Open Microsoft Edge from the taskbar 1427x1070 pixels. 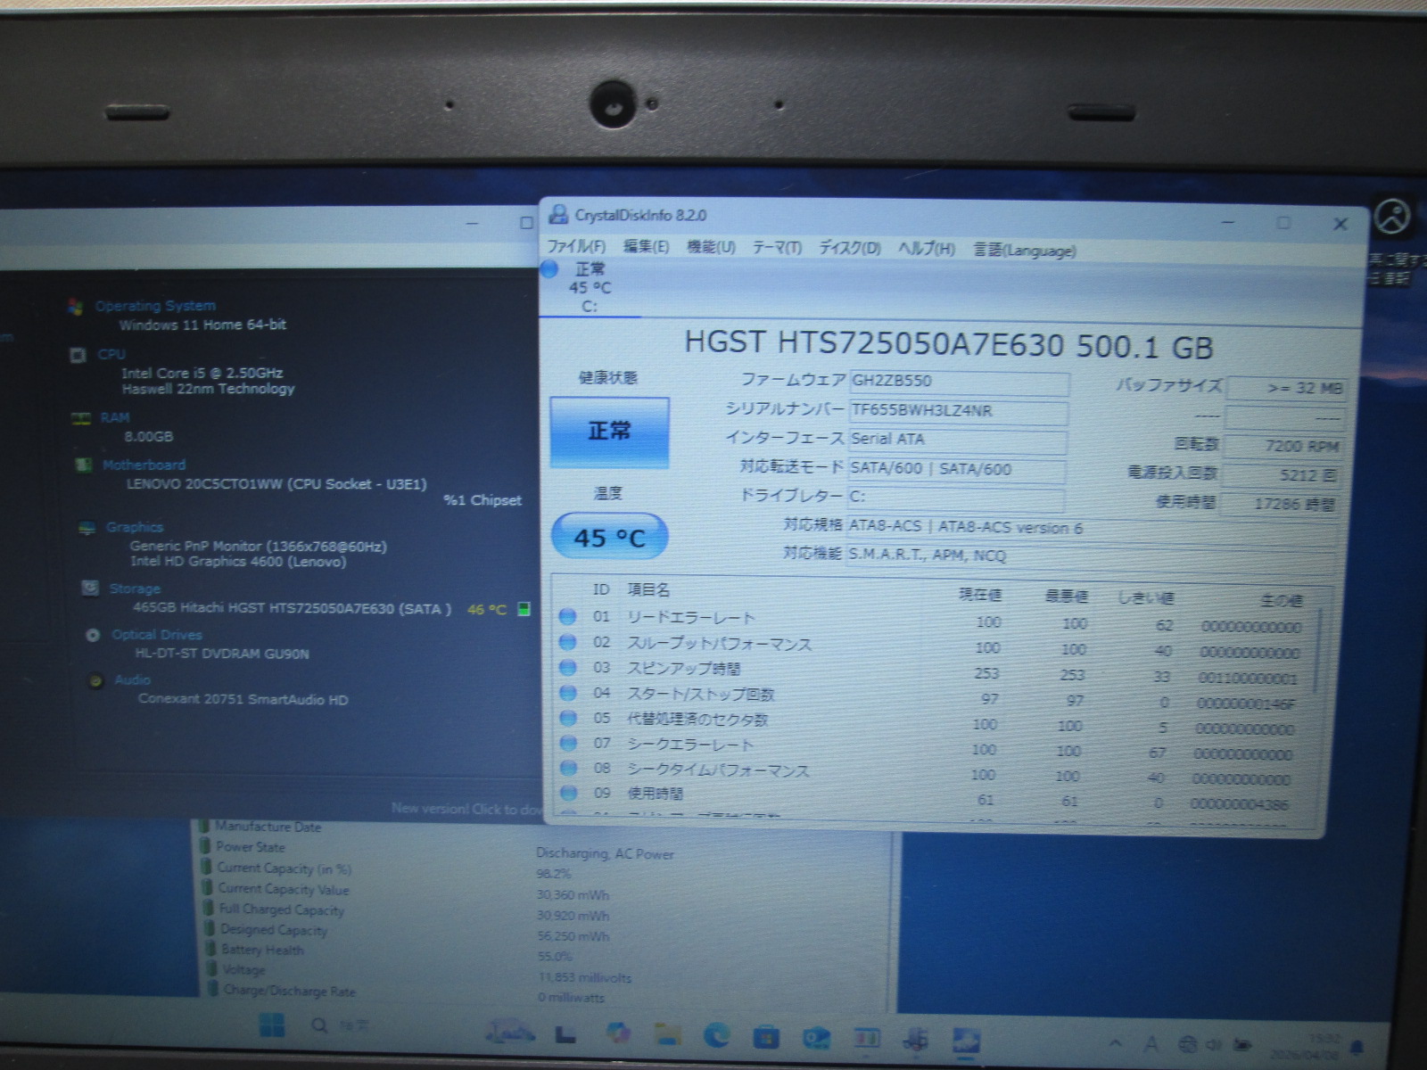pyautogui.click(x=716, y=1035)
